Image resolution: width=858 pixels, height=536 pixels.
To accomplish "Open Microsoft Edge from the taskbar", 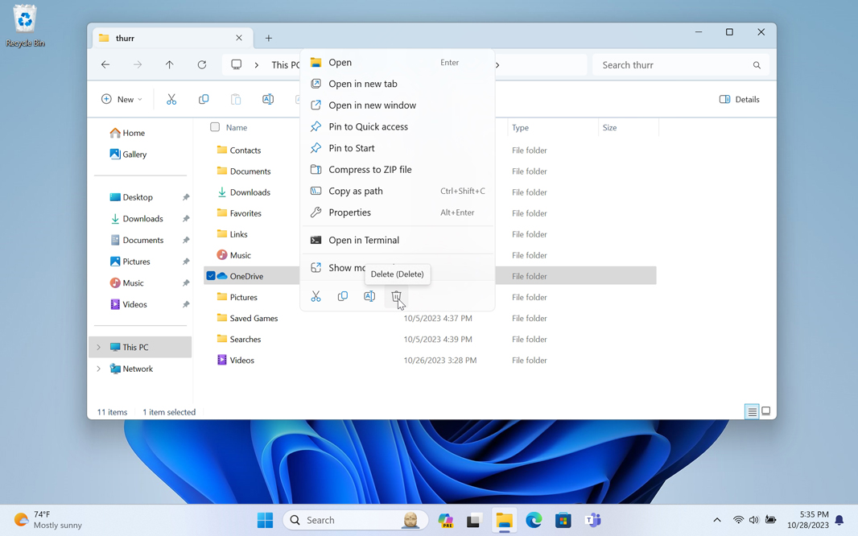I will click(x=534, y=521).
